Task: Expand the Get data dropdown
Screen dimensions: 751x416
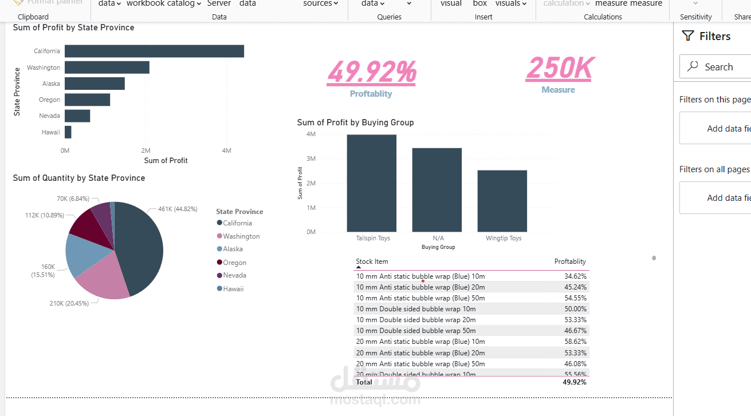Action: (118, 3)
